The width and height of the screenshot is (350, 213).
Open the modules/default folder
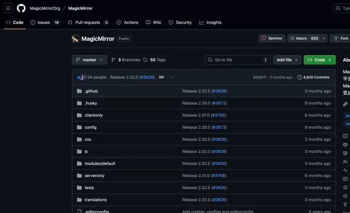(x=100, y=163)
